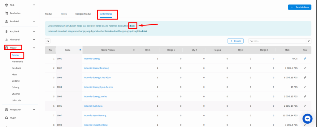317x127 pixels.
Task: Expand the Pengaturan menu chevron
Action: click(x=34, y=110)
